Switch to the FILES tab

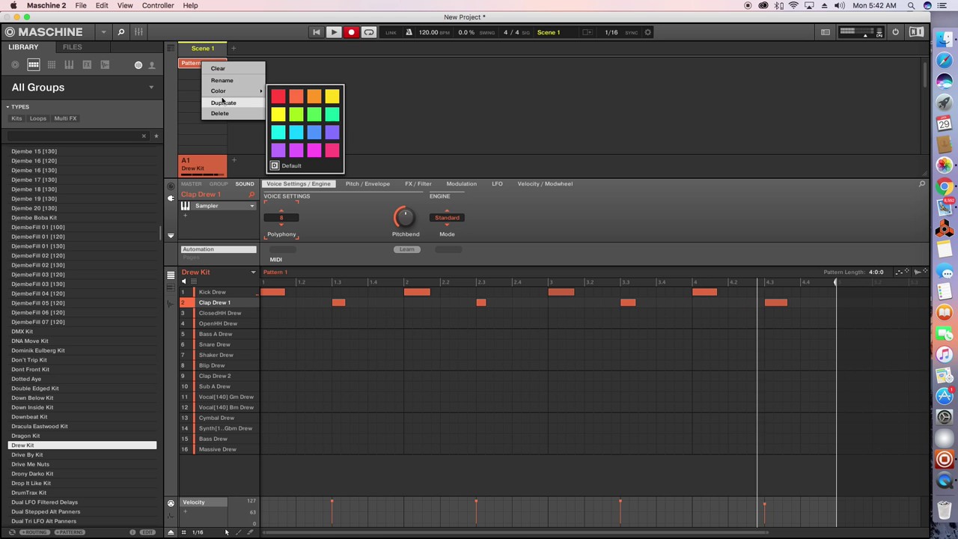(72, 46)
